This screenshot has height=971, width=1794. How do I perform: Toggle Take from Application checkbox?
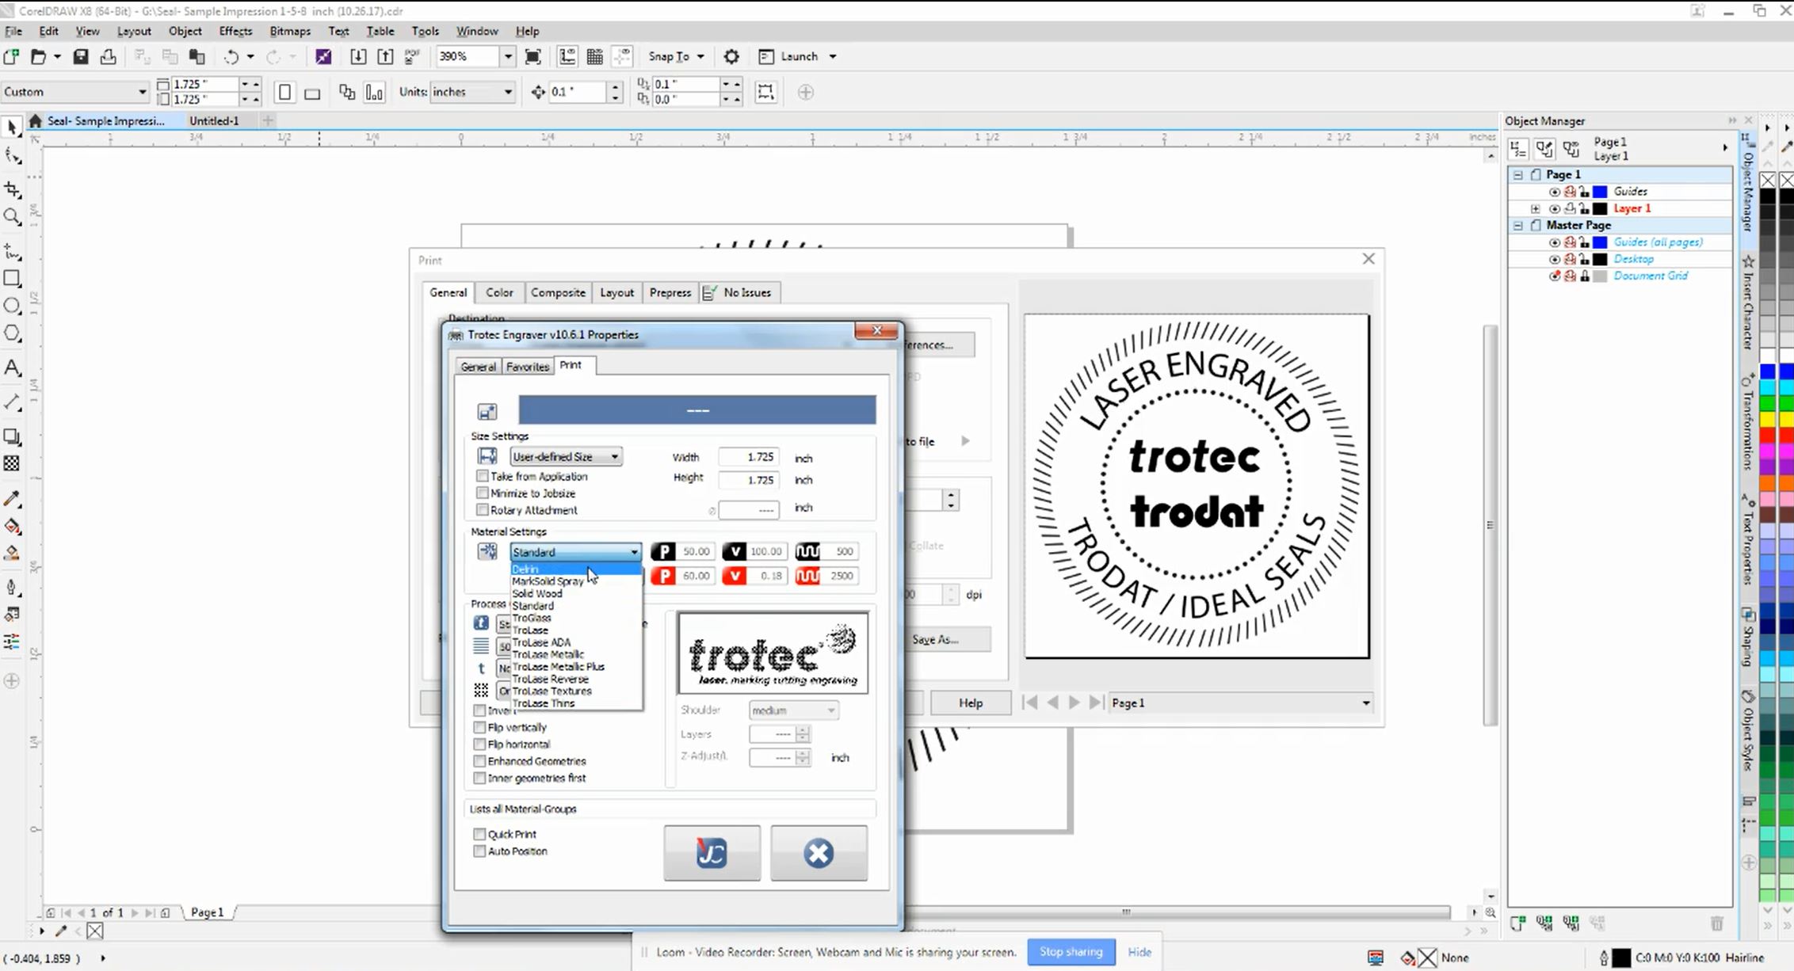[x=482, y=476]
